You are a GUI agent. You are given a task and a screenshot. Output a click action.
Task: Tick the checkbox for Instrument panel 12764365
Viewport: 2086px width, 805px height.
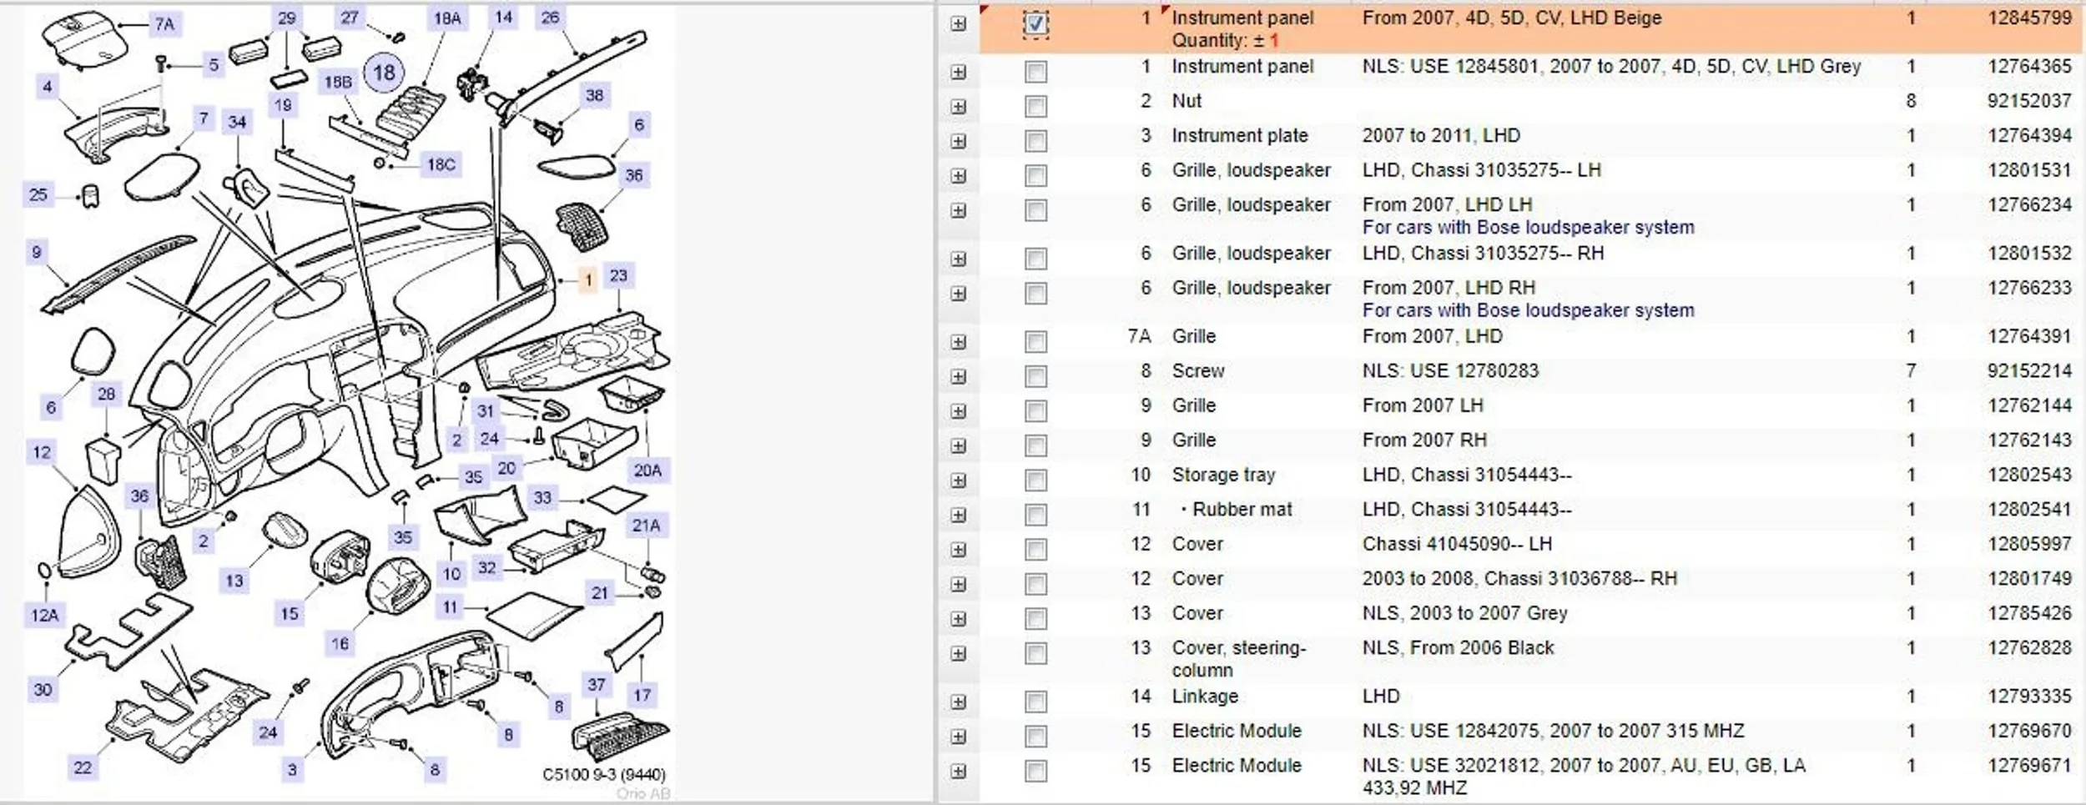(1035, 72)
